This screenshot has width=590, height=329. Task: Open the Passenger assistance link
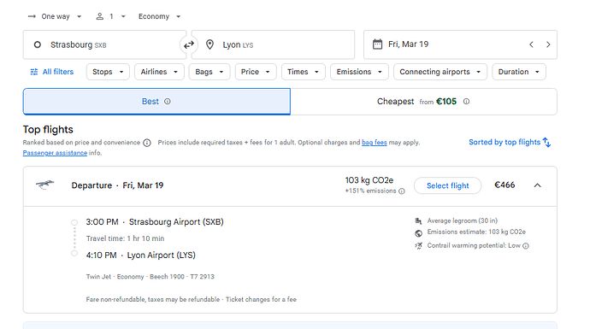click(55, 153)
